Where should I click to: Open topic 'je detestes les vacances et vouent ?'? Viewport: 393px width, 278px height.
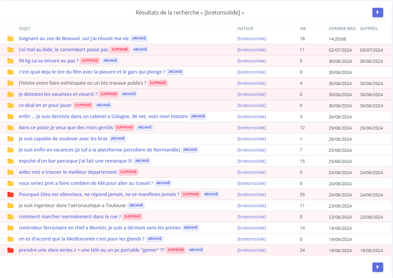tap(58, 94)
